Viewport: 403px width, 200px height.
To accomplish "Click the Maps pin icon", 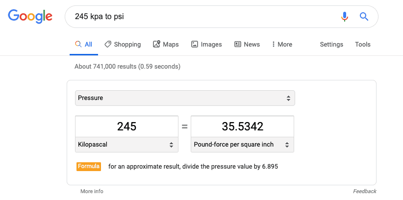I will [x=156, y=44].
